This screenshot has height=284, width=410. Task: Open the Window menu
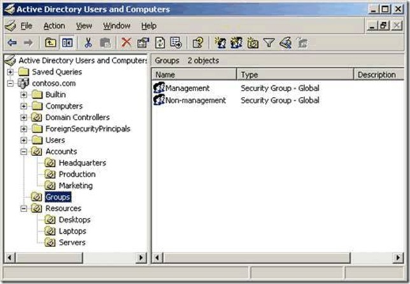117,26
